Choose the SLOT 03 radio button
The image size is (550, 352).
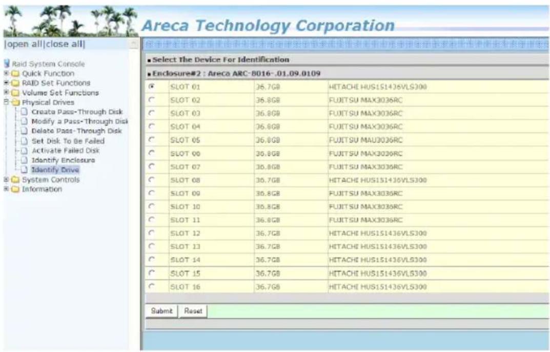point(152,113)
